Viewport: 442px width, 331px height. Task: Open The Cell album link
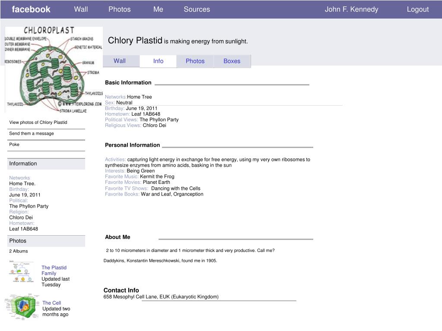51,303
